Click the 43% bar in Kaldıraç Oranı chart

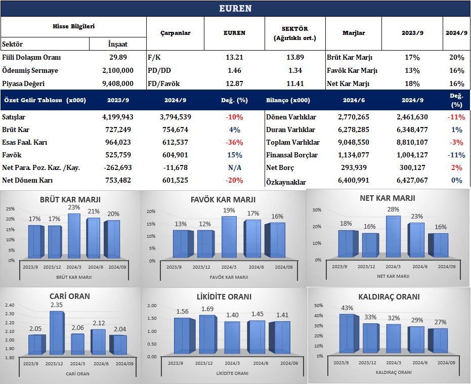click(349, 333)
